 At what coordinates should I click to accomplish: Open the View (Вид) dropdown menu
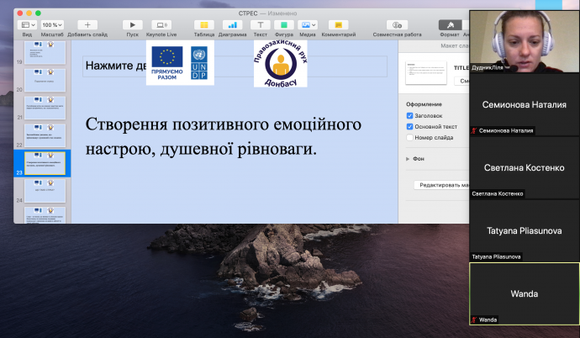click(27, 25)
